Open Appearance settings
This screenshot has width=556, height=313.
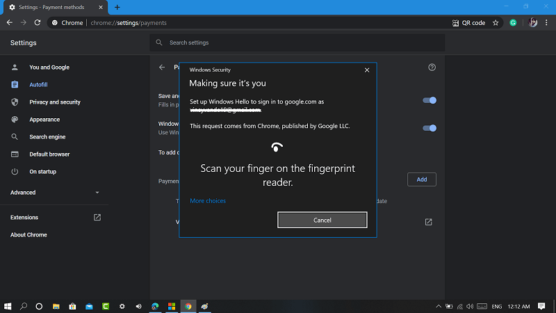(x=44, y=120)
